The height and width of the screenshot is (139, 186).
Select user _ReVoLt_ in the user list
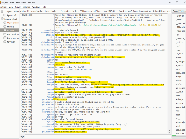click(x=180, y=38)
